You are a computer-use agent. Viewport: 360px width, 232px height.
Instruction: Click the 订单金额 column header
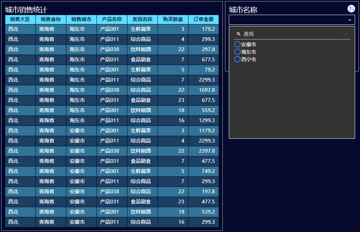click(x=204, y=19)
